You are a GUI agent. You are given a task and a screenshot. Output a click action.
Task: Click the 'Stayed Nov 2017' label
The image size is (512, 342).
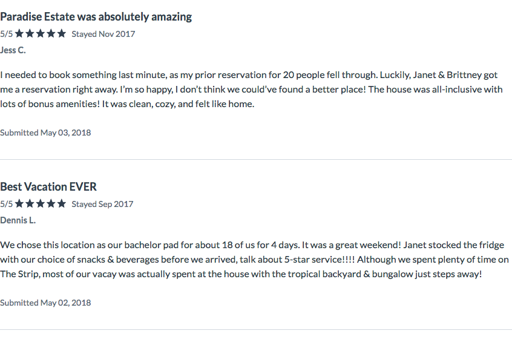pyautogui.click(x=103, y=34)
